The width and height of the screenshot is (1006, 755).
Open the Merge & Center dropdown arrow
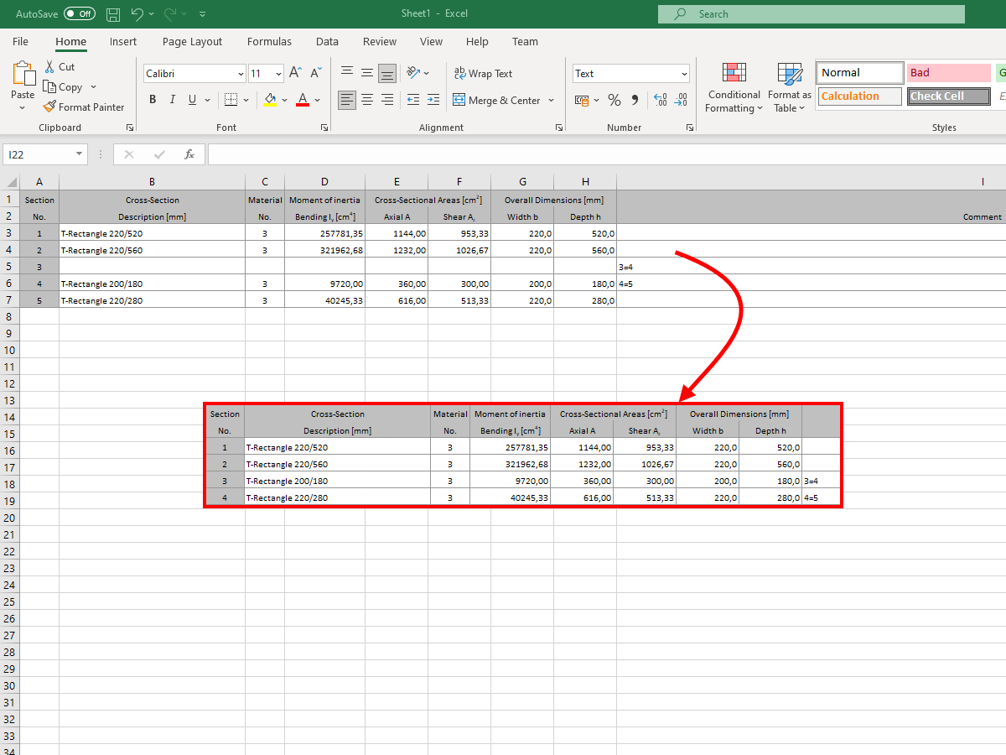click(552, 100)
